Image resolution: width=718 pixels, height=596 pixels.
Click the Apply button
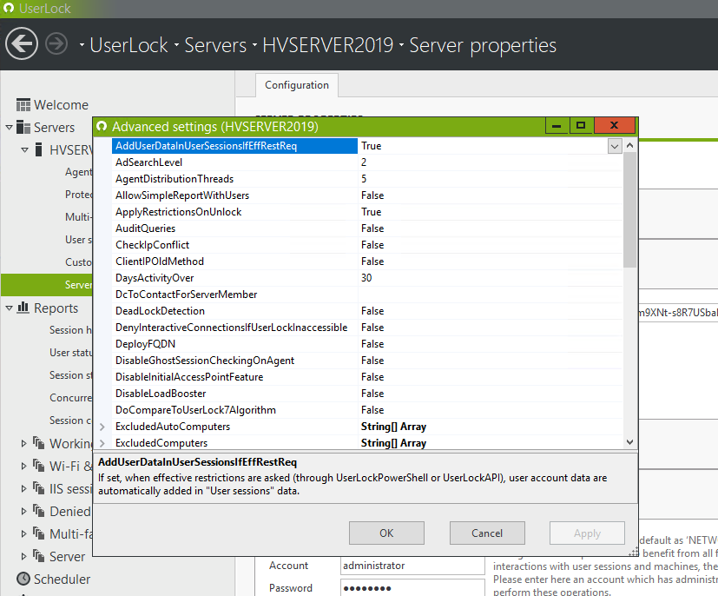(587, 533)
